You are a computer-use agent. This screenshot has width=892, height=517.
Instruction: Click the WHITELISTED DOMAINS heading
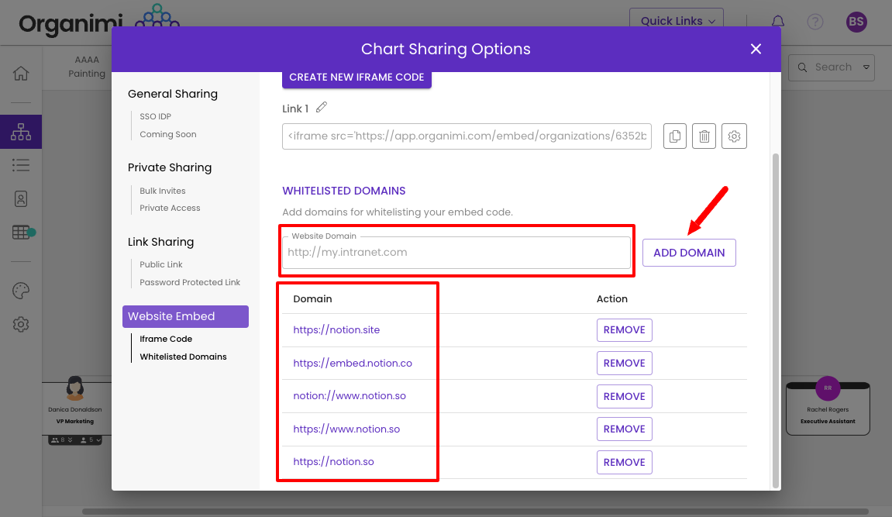(343, 191)
